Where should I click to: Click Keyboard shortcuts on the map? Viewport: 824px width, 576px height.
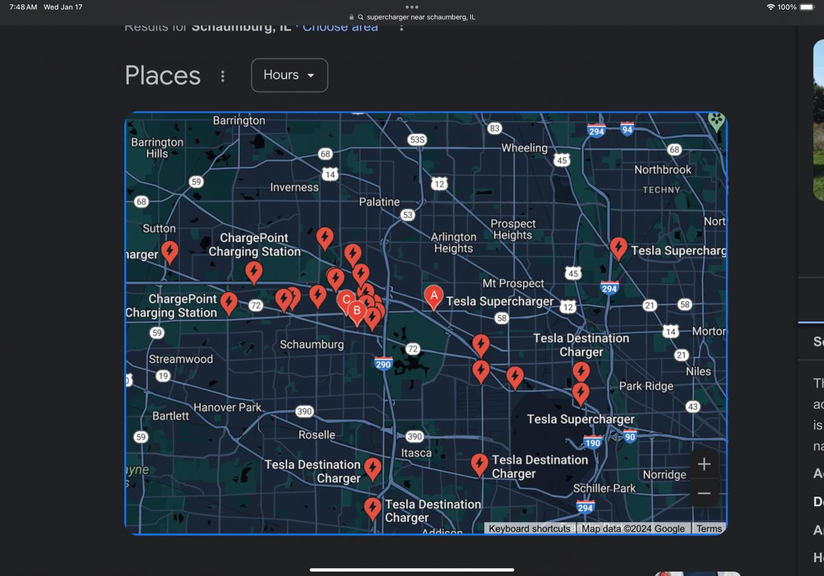click(529, 528)
